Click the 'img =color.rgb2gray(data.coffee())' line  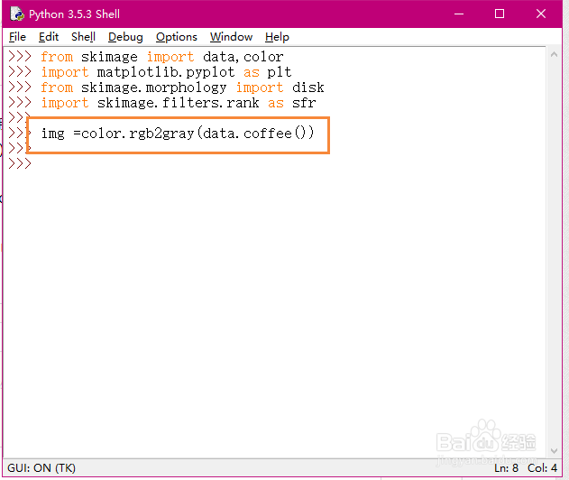(178, 134)
